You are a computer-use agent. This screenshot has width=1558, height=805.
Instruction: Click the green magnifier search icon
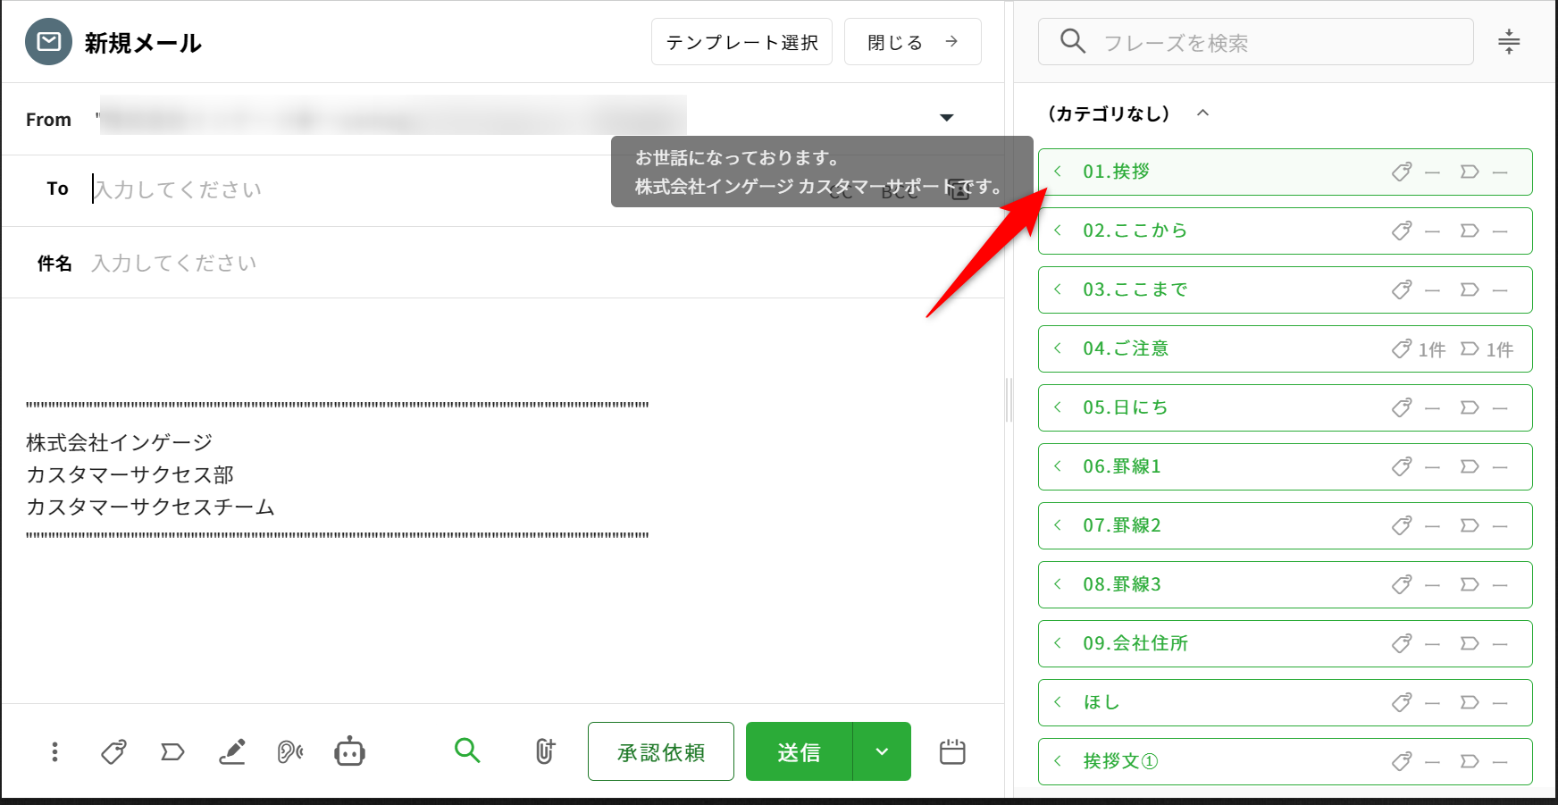467,750
